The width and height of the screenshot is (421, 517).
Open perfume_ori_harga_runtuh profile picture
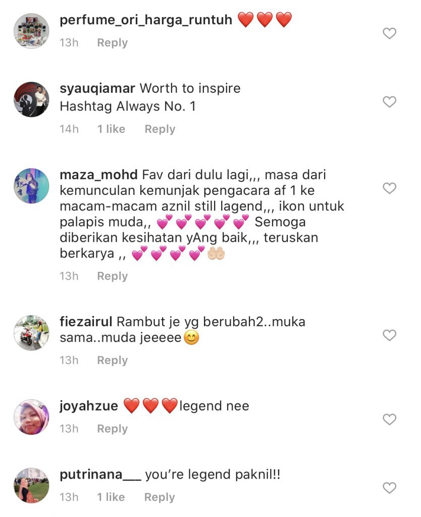(x=31, y=31)
